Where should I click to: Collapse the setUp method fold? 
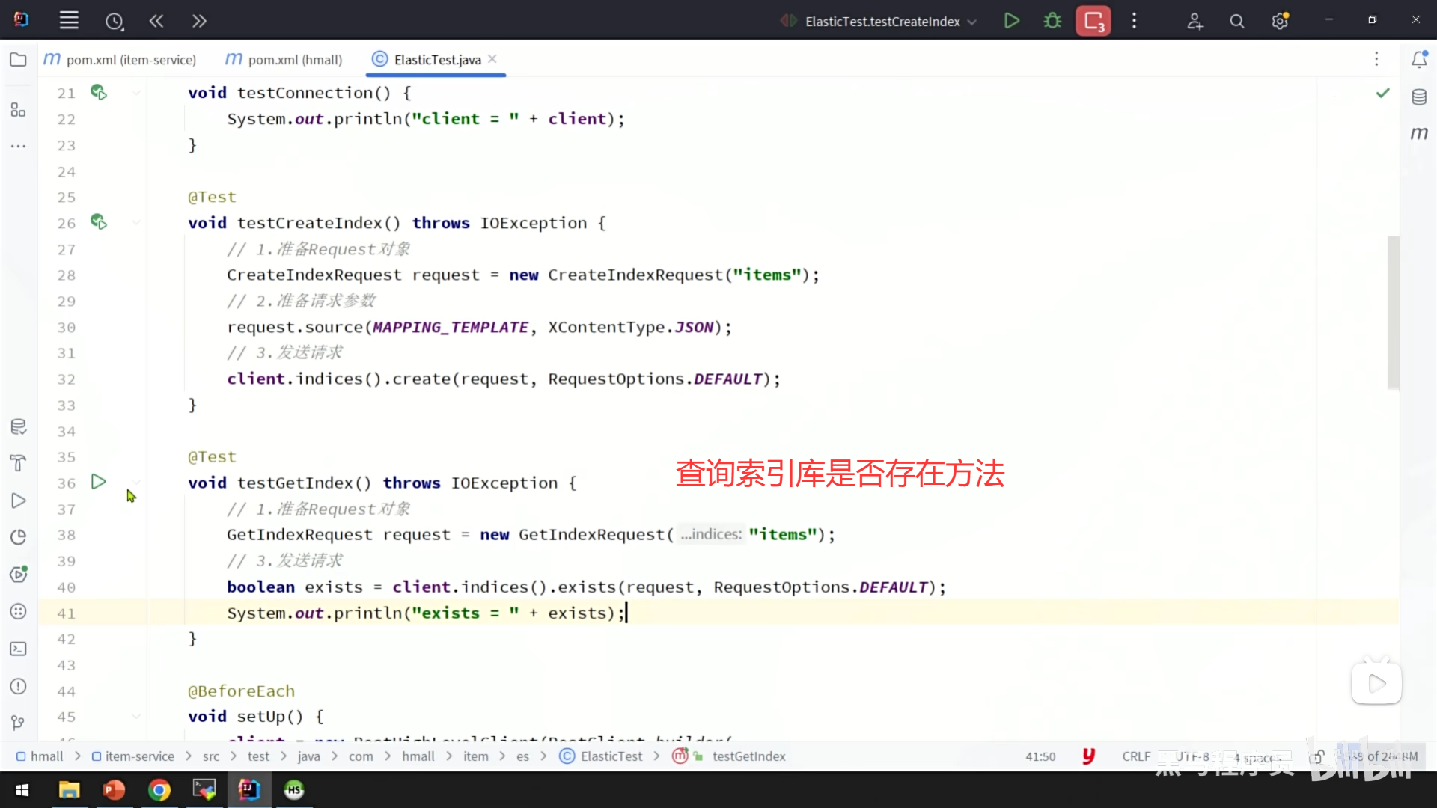pyautogui.click(x=136, y=717)
